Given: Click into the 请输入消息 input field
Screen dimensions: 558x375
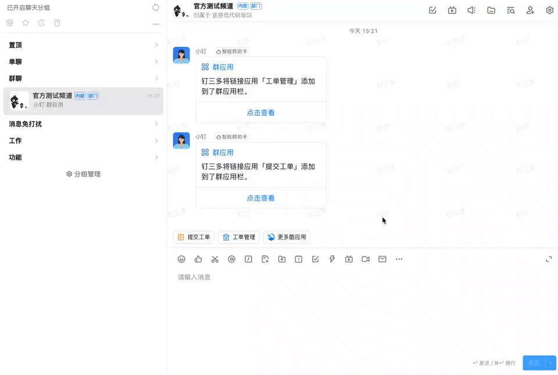Looking at the screenshot, I should 363,277.
